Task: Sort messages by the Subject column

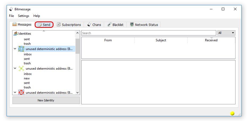Action: pyautogui.click(x=161, y=40)
